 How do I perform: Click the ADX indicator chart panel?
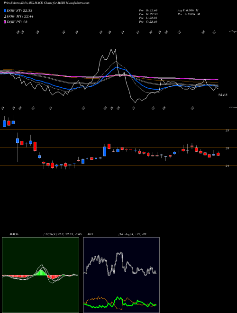(121, 275)
